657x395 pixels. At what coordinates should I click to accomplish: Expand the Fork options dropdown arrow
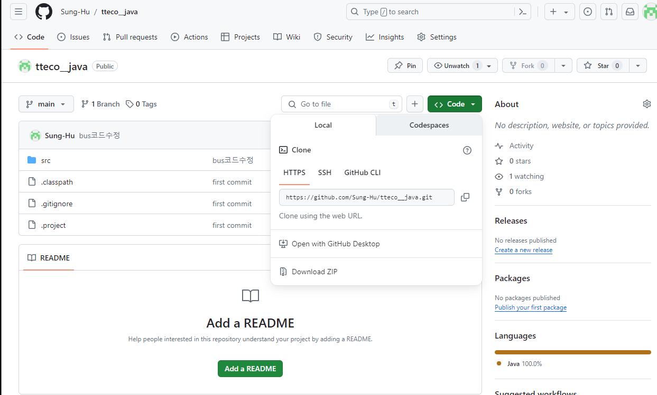[x=563, y=66]
